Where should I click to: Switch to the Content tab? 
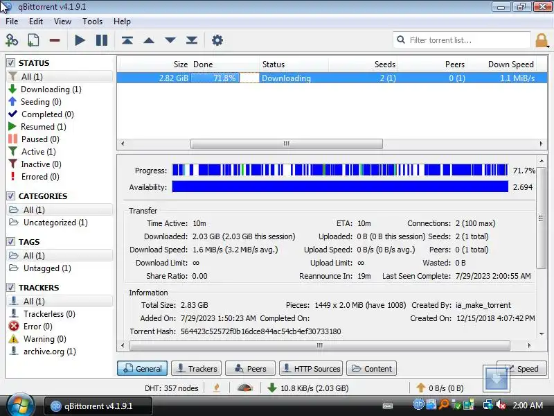(x=371, y=369)
